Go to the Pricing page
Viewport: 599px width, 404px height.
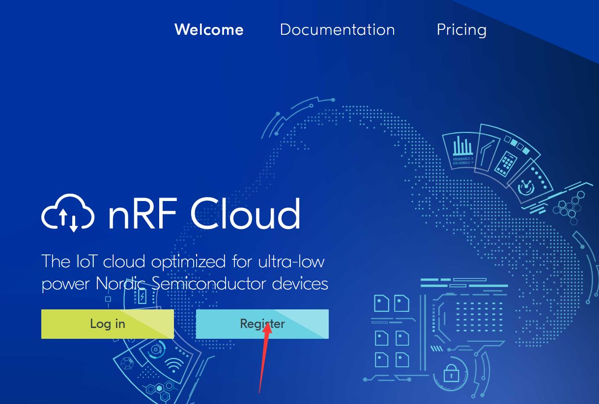(461, 30)
